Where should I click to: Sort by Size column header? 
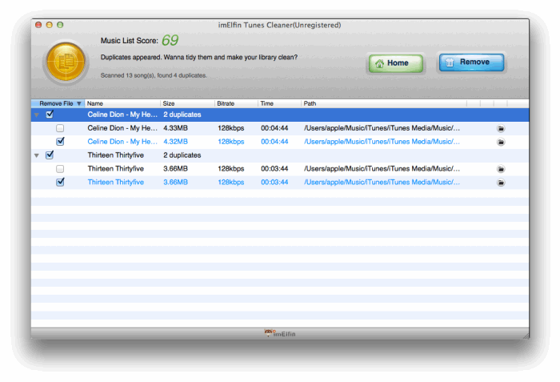(187, 103)
